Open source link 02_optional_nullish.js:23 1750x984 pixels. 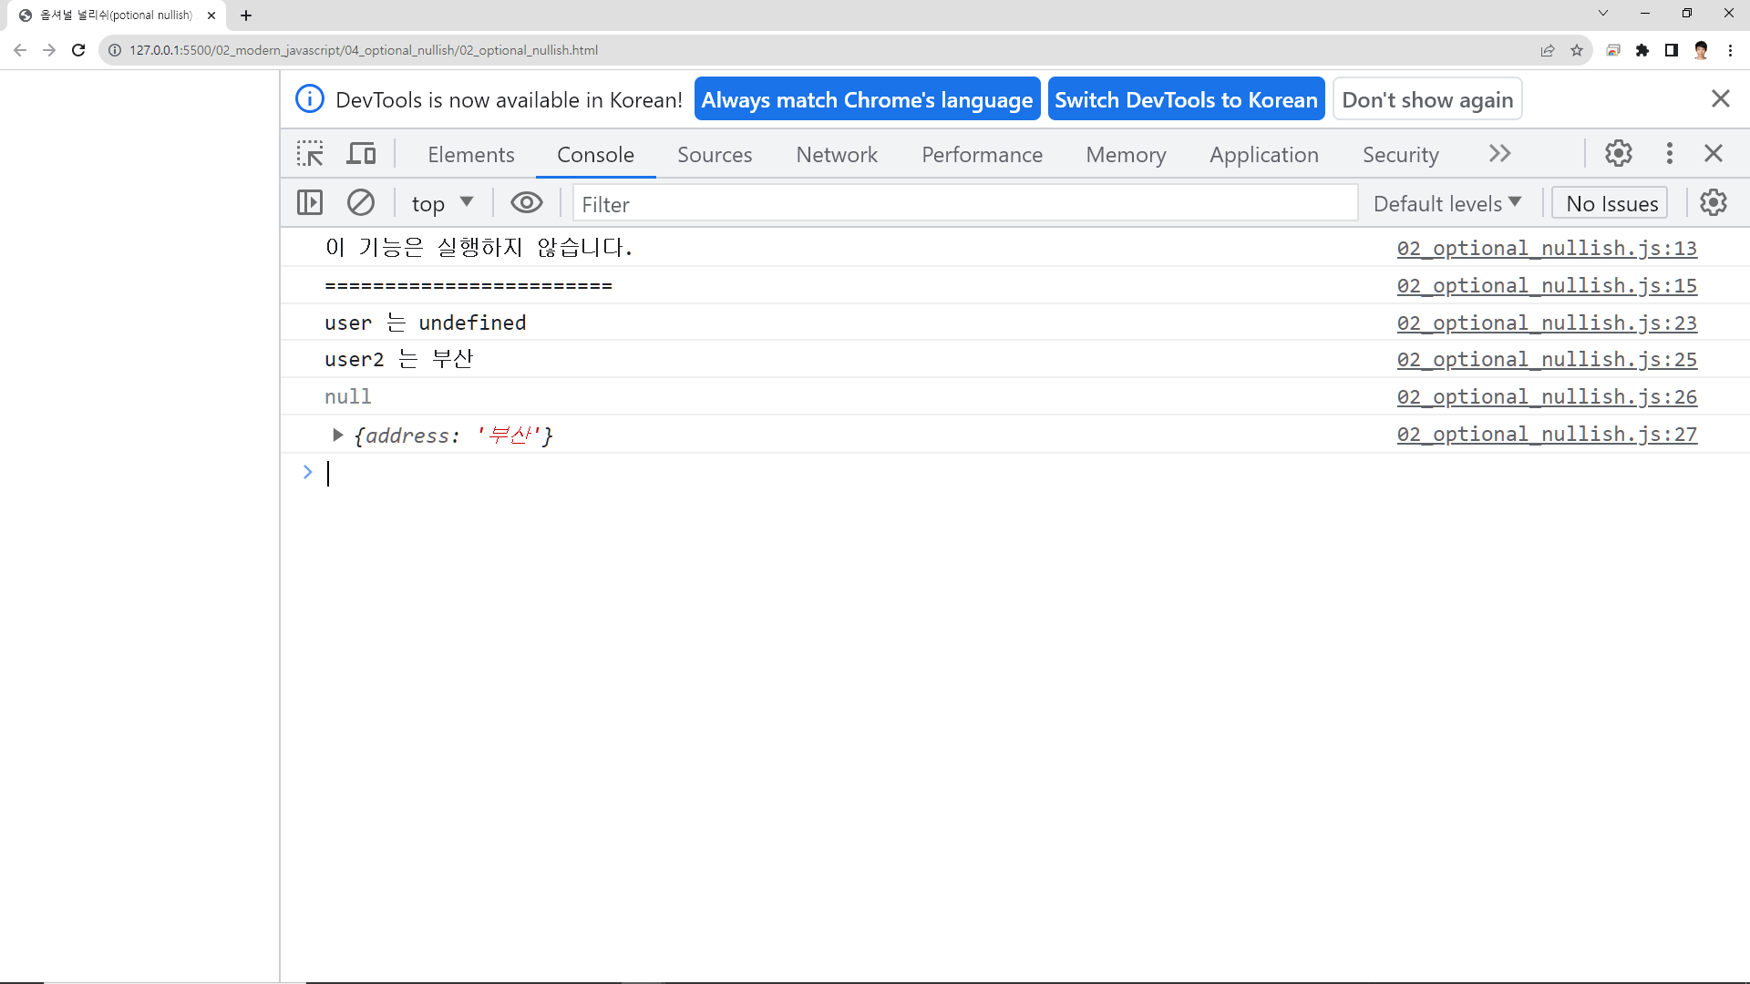1546,323
